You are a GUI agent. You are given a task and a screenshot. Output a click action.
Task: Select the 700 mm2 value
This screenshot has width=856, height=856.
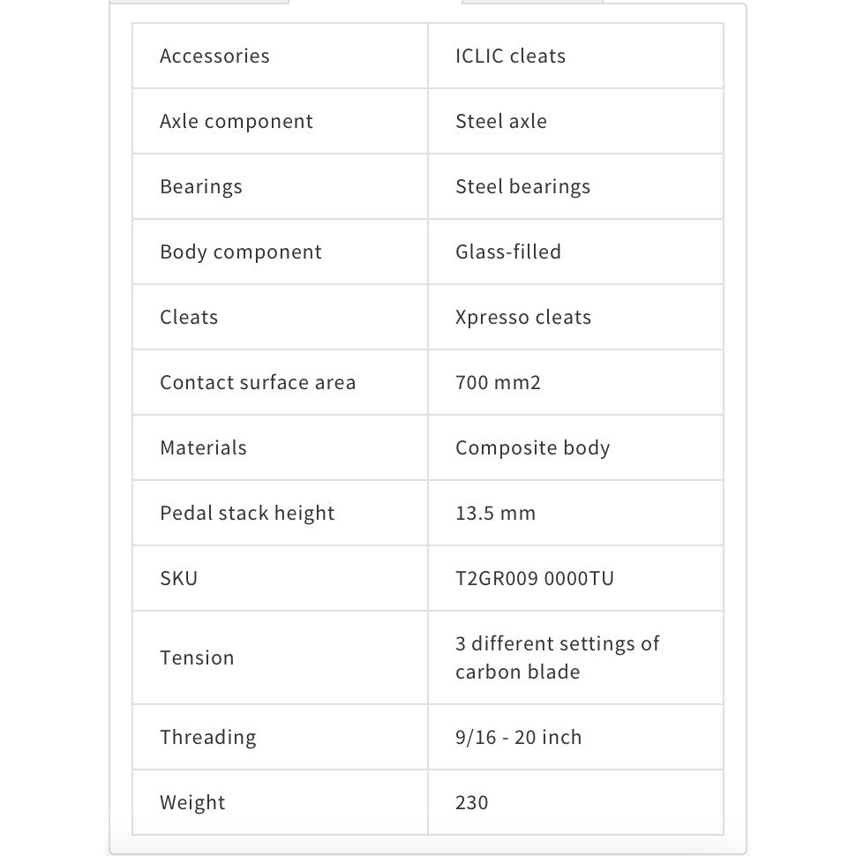tap(498, 383)
